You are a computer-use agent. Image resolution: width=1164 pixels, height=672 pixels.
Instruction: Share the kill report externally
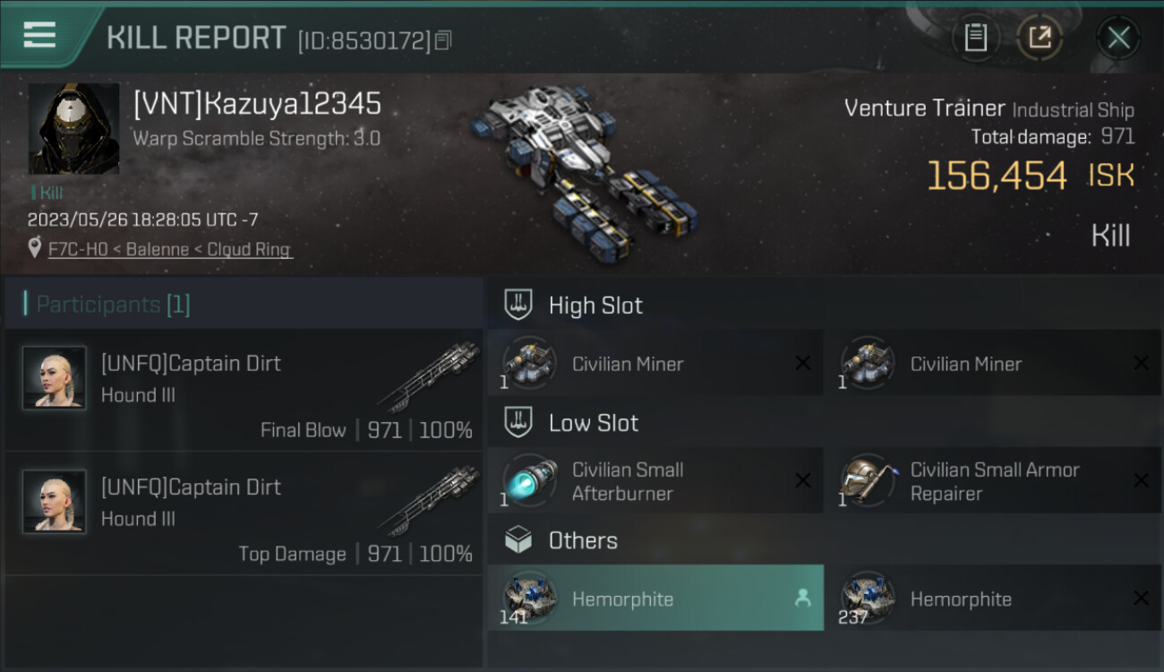coord(1040,38)
